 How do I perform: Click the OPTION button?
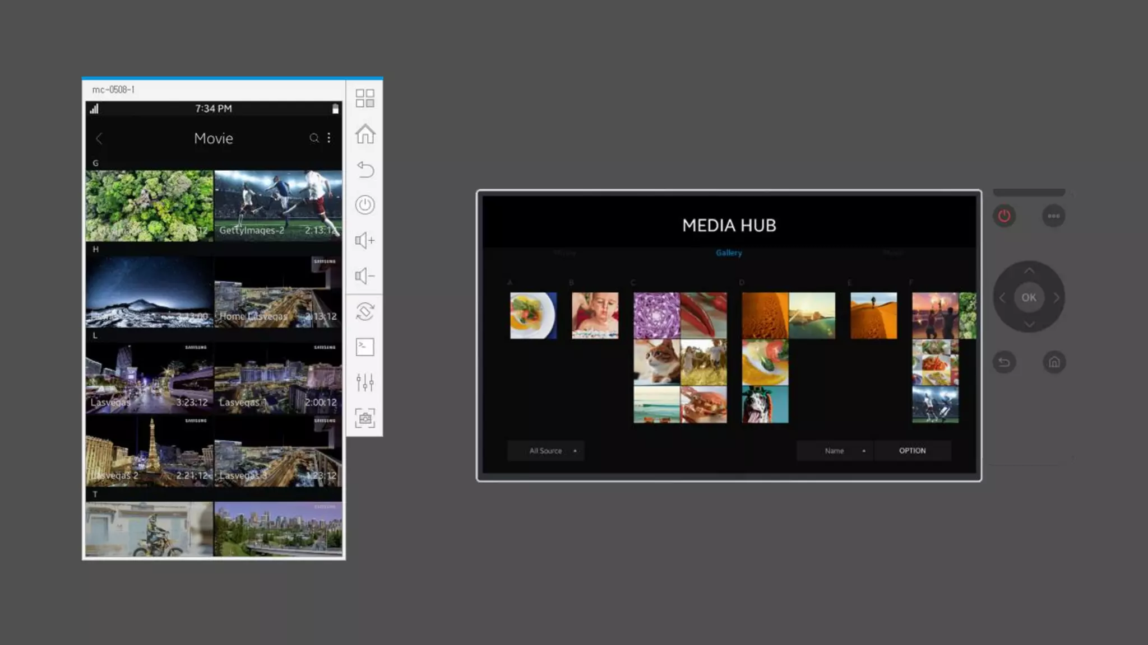pos(912,451)
